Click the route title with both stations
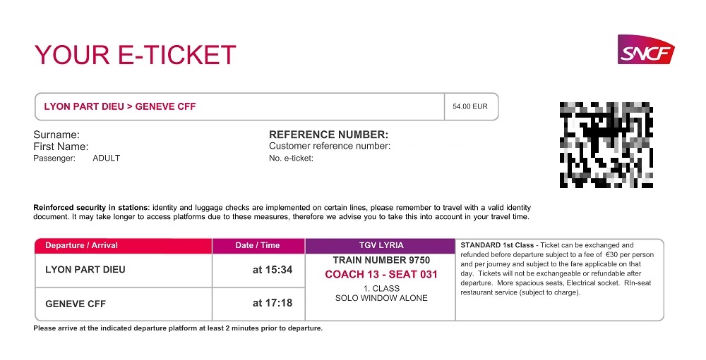This screenshot has width=706, height=360. pos(120,107)
